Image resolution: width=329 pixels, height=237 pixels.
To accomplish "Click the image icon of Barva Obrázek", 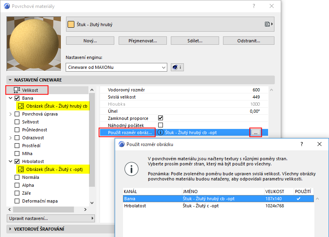I will [x=21, y=106].
